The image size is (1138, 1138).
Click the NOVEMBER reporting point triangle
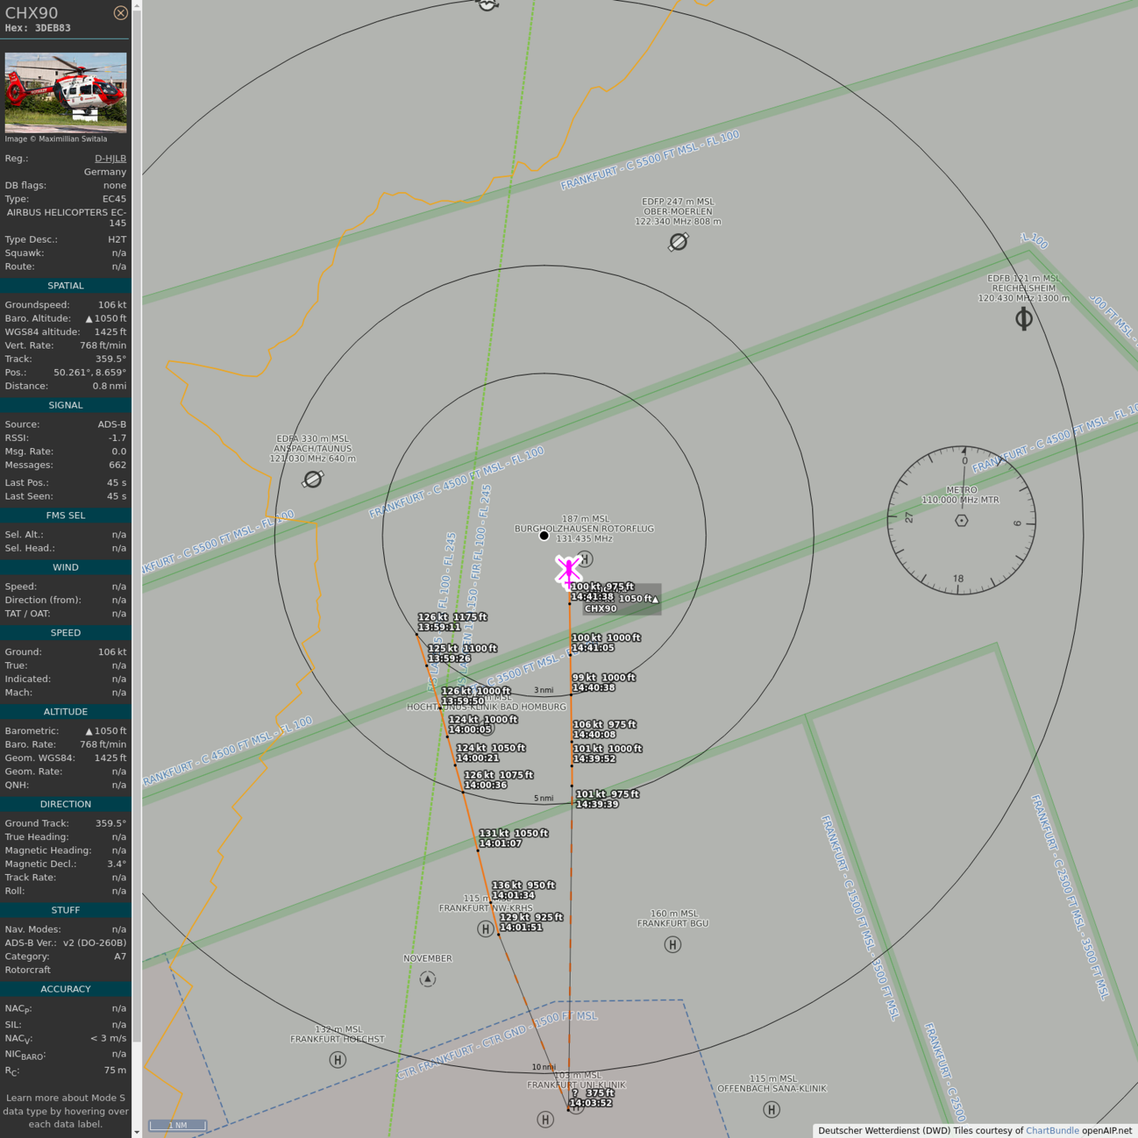click(x=428, y=979)
